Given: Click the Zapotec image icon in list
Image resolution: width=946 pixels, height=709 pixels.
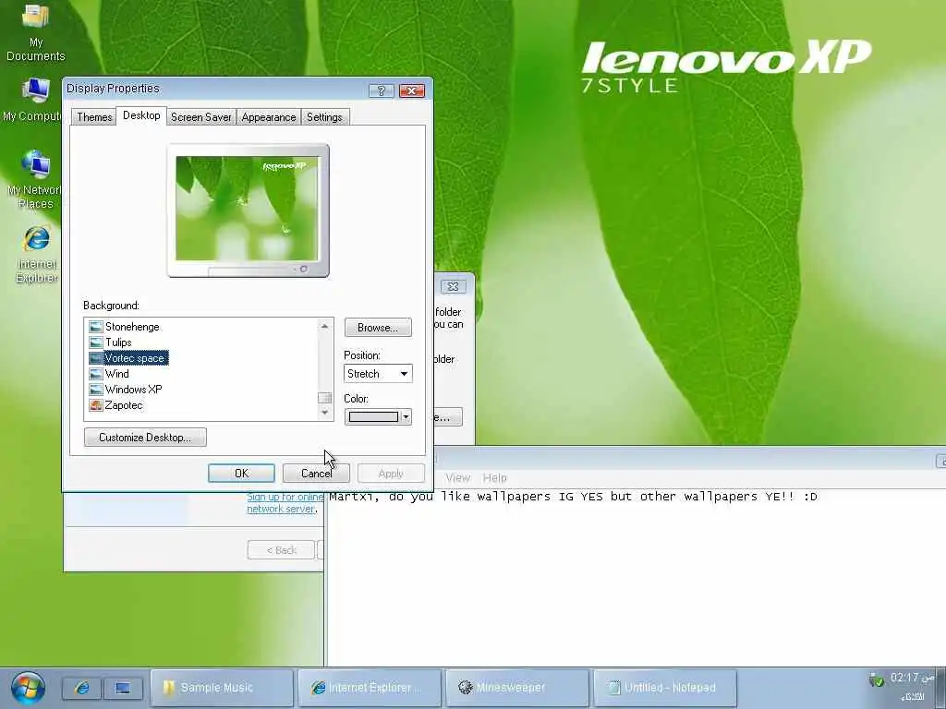Looking at the screenshot, I should pos(95,405).
